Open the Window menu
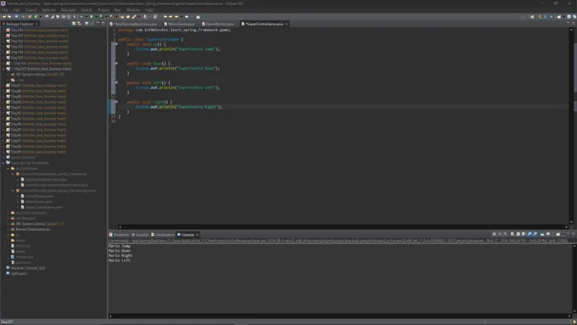Viewport: 577px width, 325px height. (133, 10)
